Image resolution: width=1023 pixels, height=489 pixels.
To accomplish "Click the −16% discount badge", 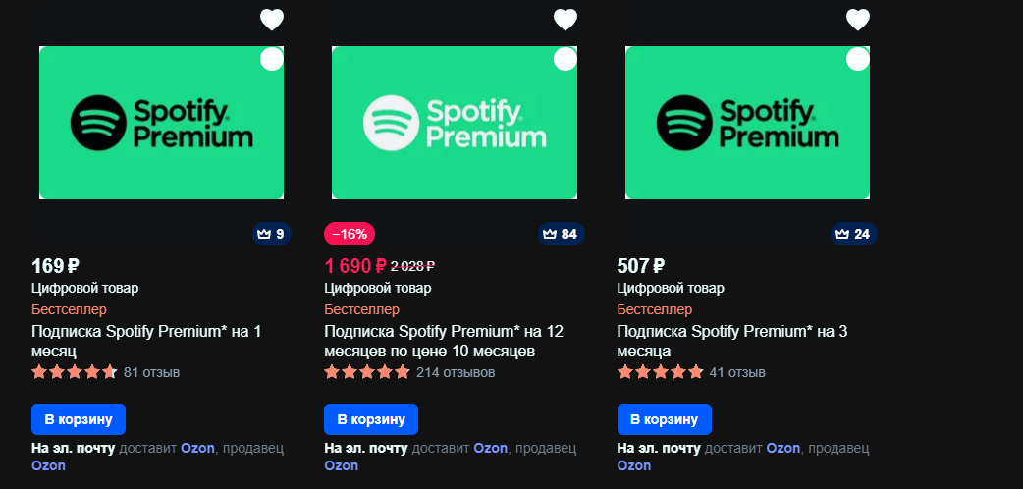I will pyautogui.click(x=350, y=234).
